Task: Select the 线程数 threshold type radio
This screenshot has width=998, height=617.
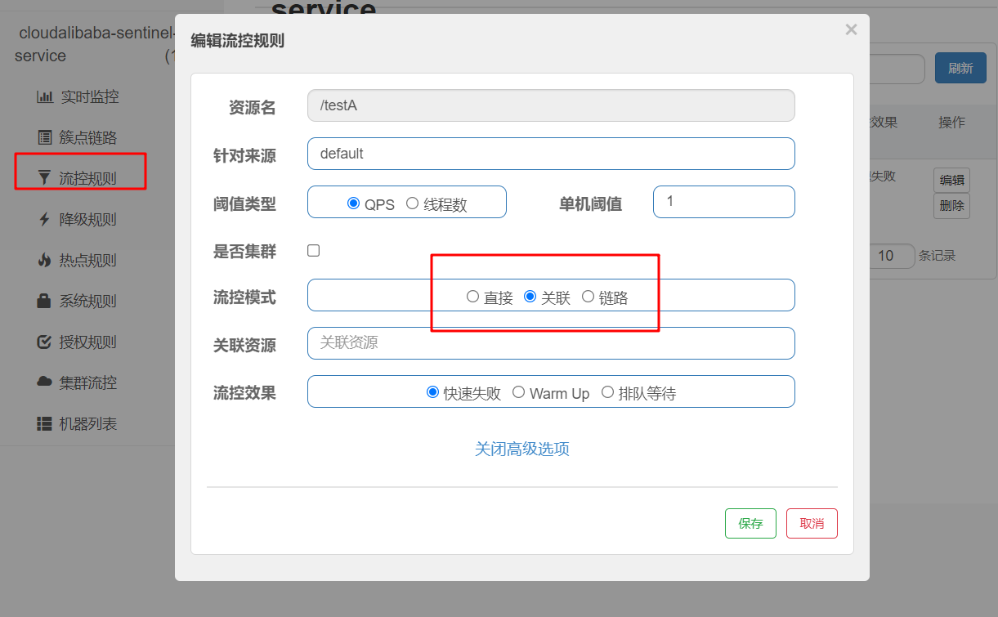Action: 412,203
